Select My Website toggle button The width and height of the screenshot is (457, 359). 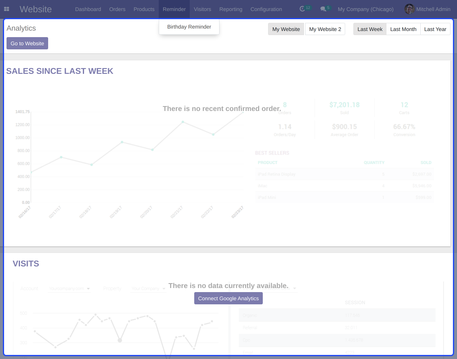pyautogui.click(x=286, y=29)
